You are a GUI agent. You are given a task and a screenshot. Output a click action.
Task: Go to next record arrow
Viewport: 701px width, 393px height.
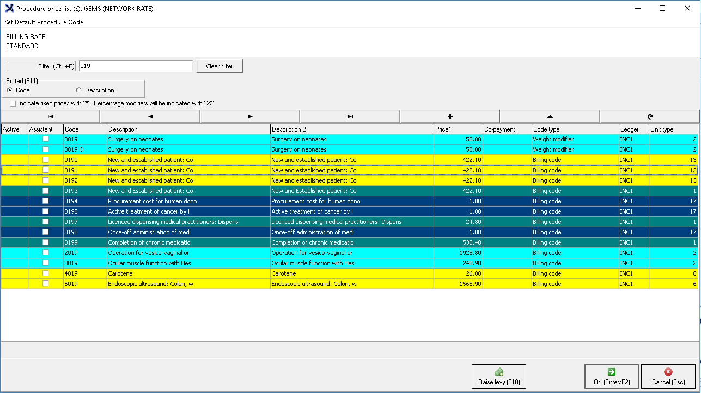click(250, 116)
